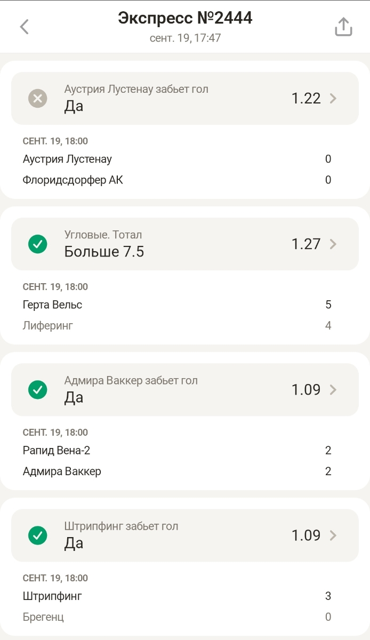Tap the 1.27 odds value
Image resolution: width=370 pixels, height=640 pixels.
coord(305,244)
